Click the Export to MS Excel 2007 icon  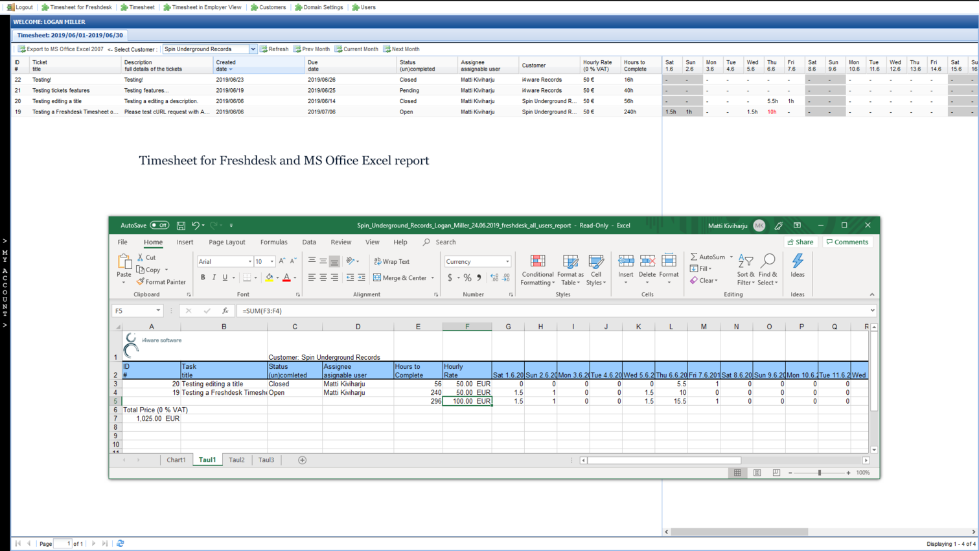[22, 49]
